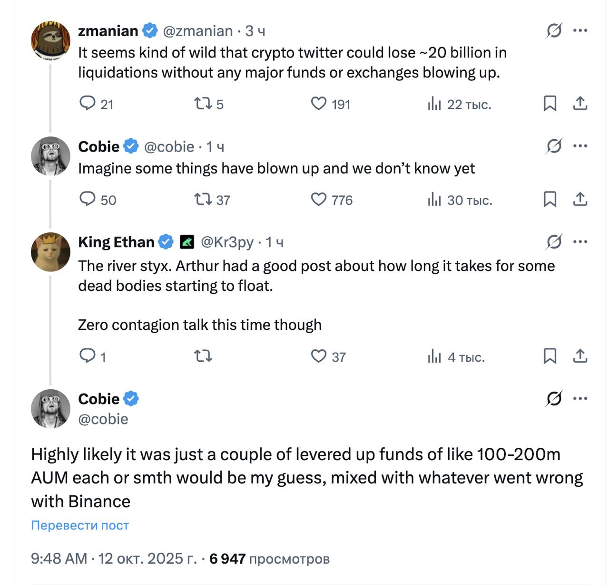Share King Ethan's post

point(580,356)
